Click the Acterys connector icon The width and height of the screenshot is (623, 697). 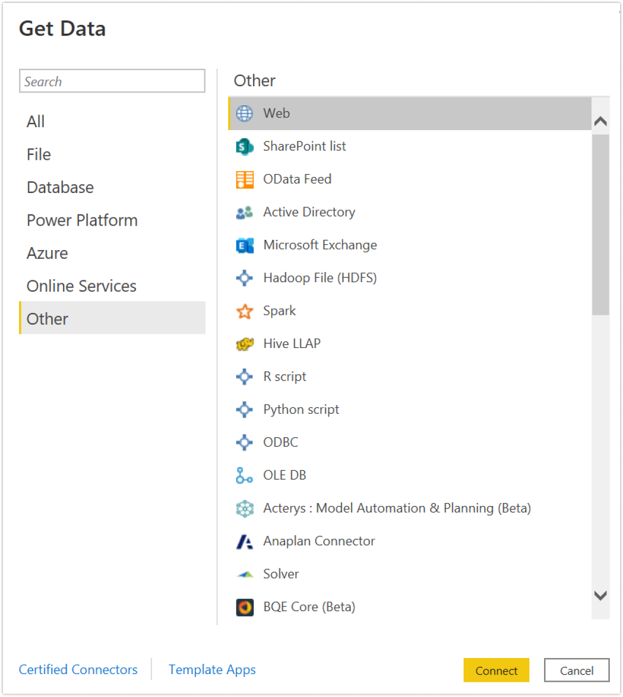pyautogui.click(x=244, y=508)
